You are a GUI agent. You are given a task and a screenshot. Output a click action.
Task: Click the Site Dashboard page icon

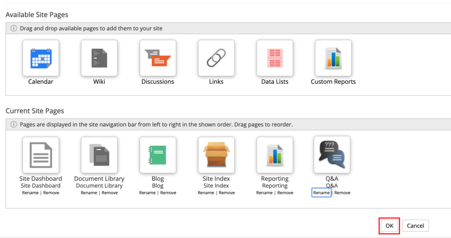41,155
